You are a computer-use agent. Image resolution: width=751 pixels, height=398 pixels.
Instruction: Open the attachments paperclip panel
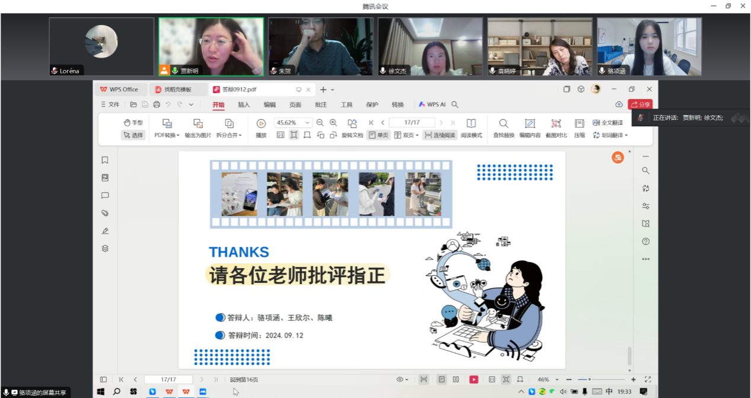105,213
